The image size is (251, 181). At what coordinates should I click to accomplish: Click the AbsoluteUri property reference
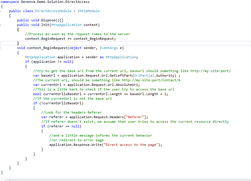[127, 84]
